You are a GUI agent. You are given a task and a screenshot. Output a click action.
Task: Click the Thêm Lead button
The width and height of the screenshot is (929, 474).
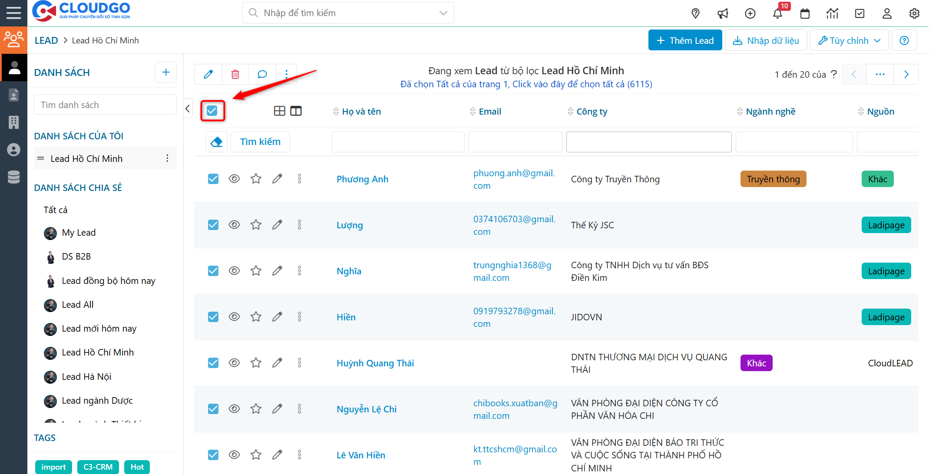click(x=685, y=40)
